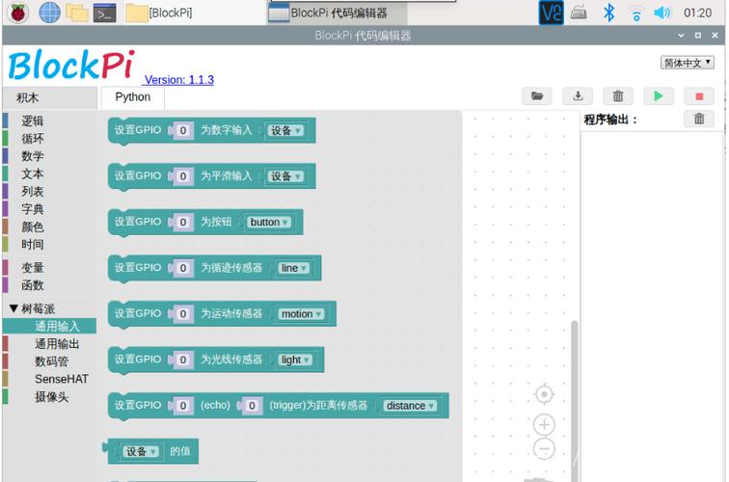
Task: Select the SenseHAT category
Action: [61, 380]
